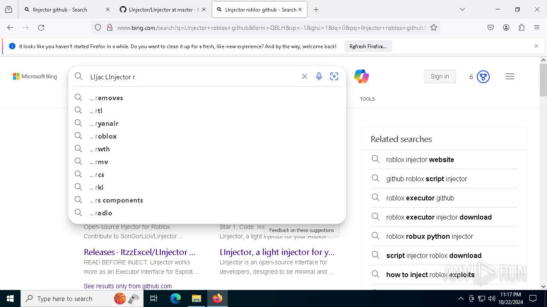
Task: Click the Firefox View icon
Action: [x=9, y=9]
